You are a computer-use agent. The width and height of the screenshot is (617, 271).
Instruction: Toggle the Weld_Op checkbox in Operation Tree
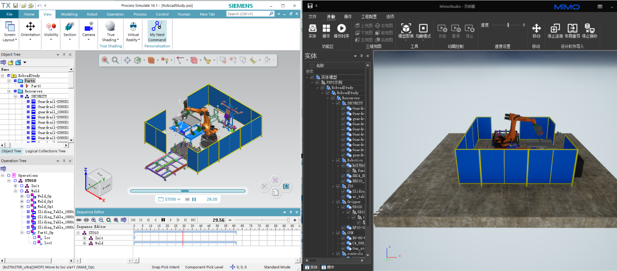(28, 196)
